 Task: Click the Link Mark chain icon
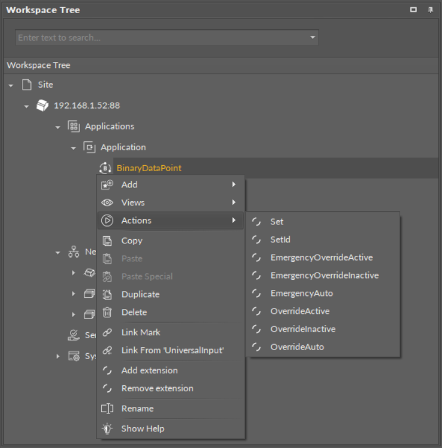(107, 333)
